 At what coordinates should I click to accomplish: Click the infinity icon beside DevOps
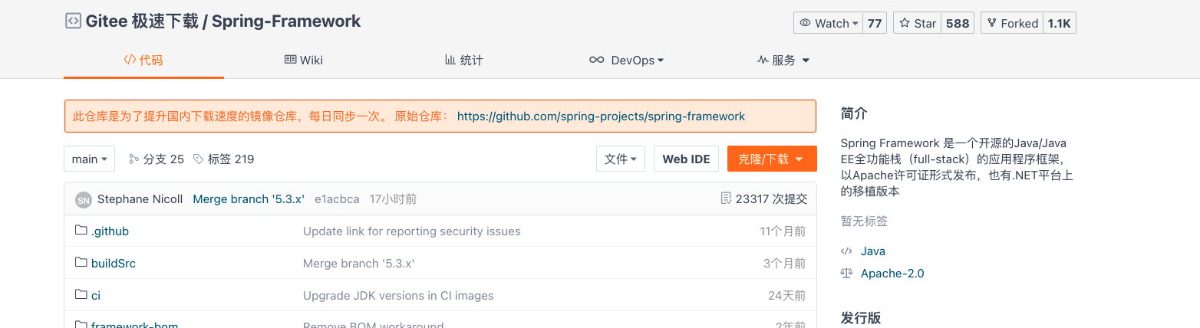(x=596, y=60)
